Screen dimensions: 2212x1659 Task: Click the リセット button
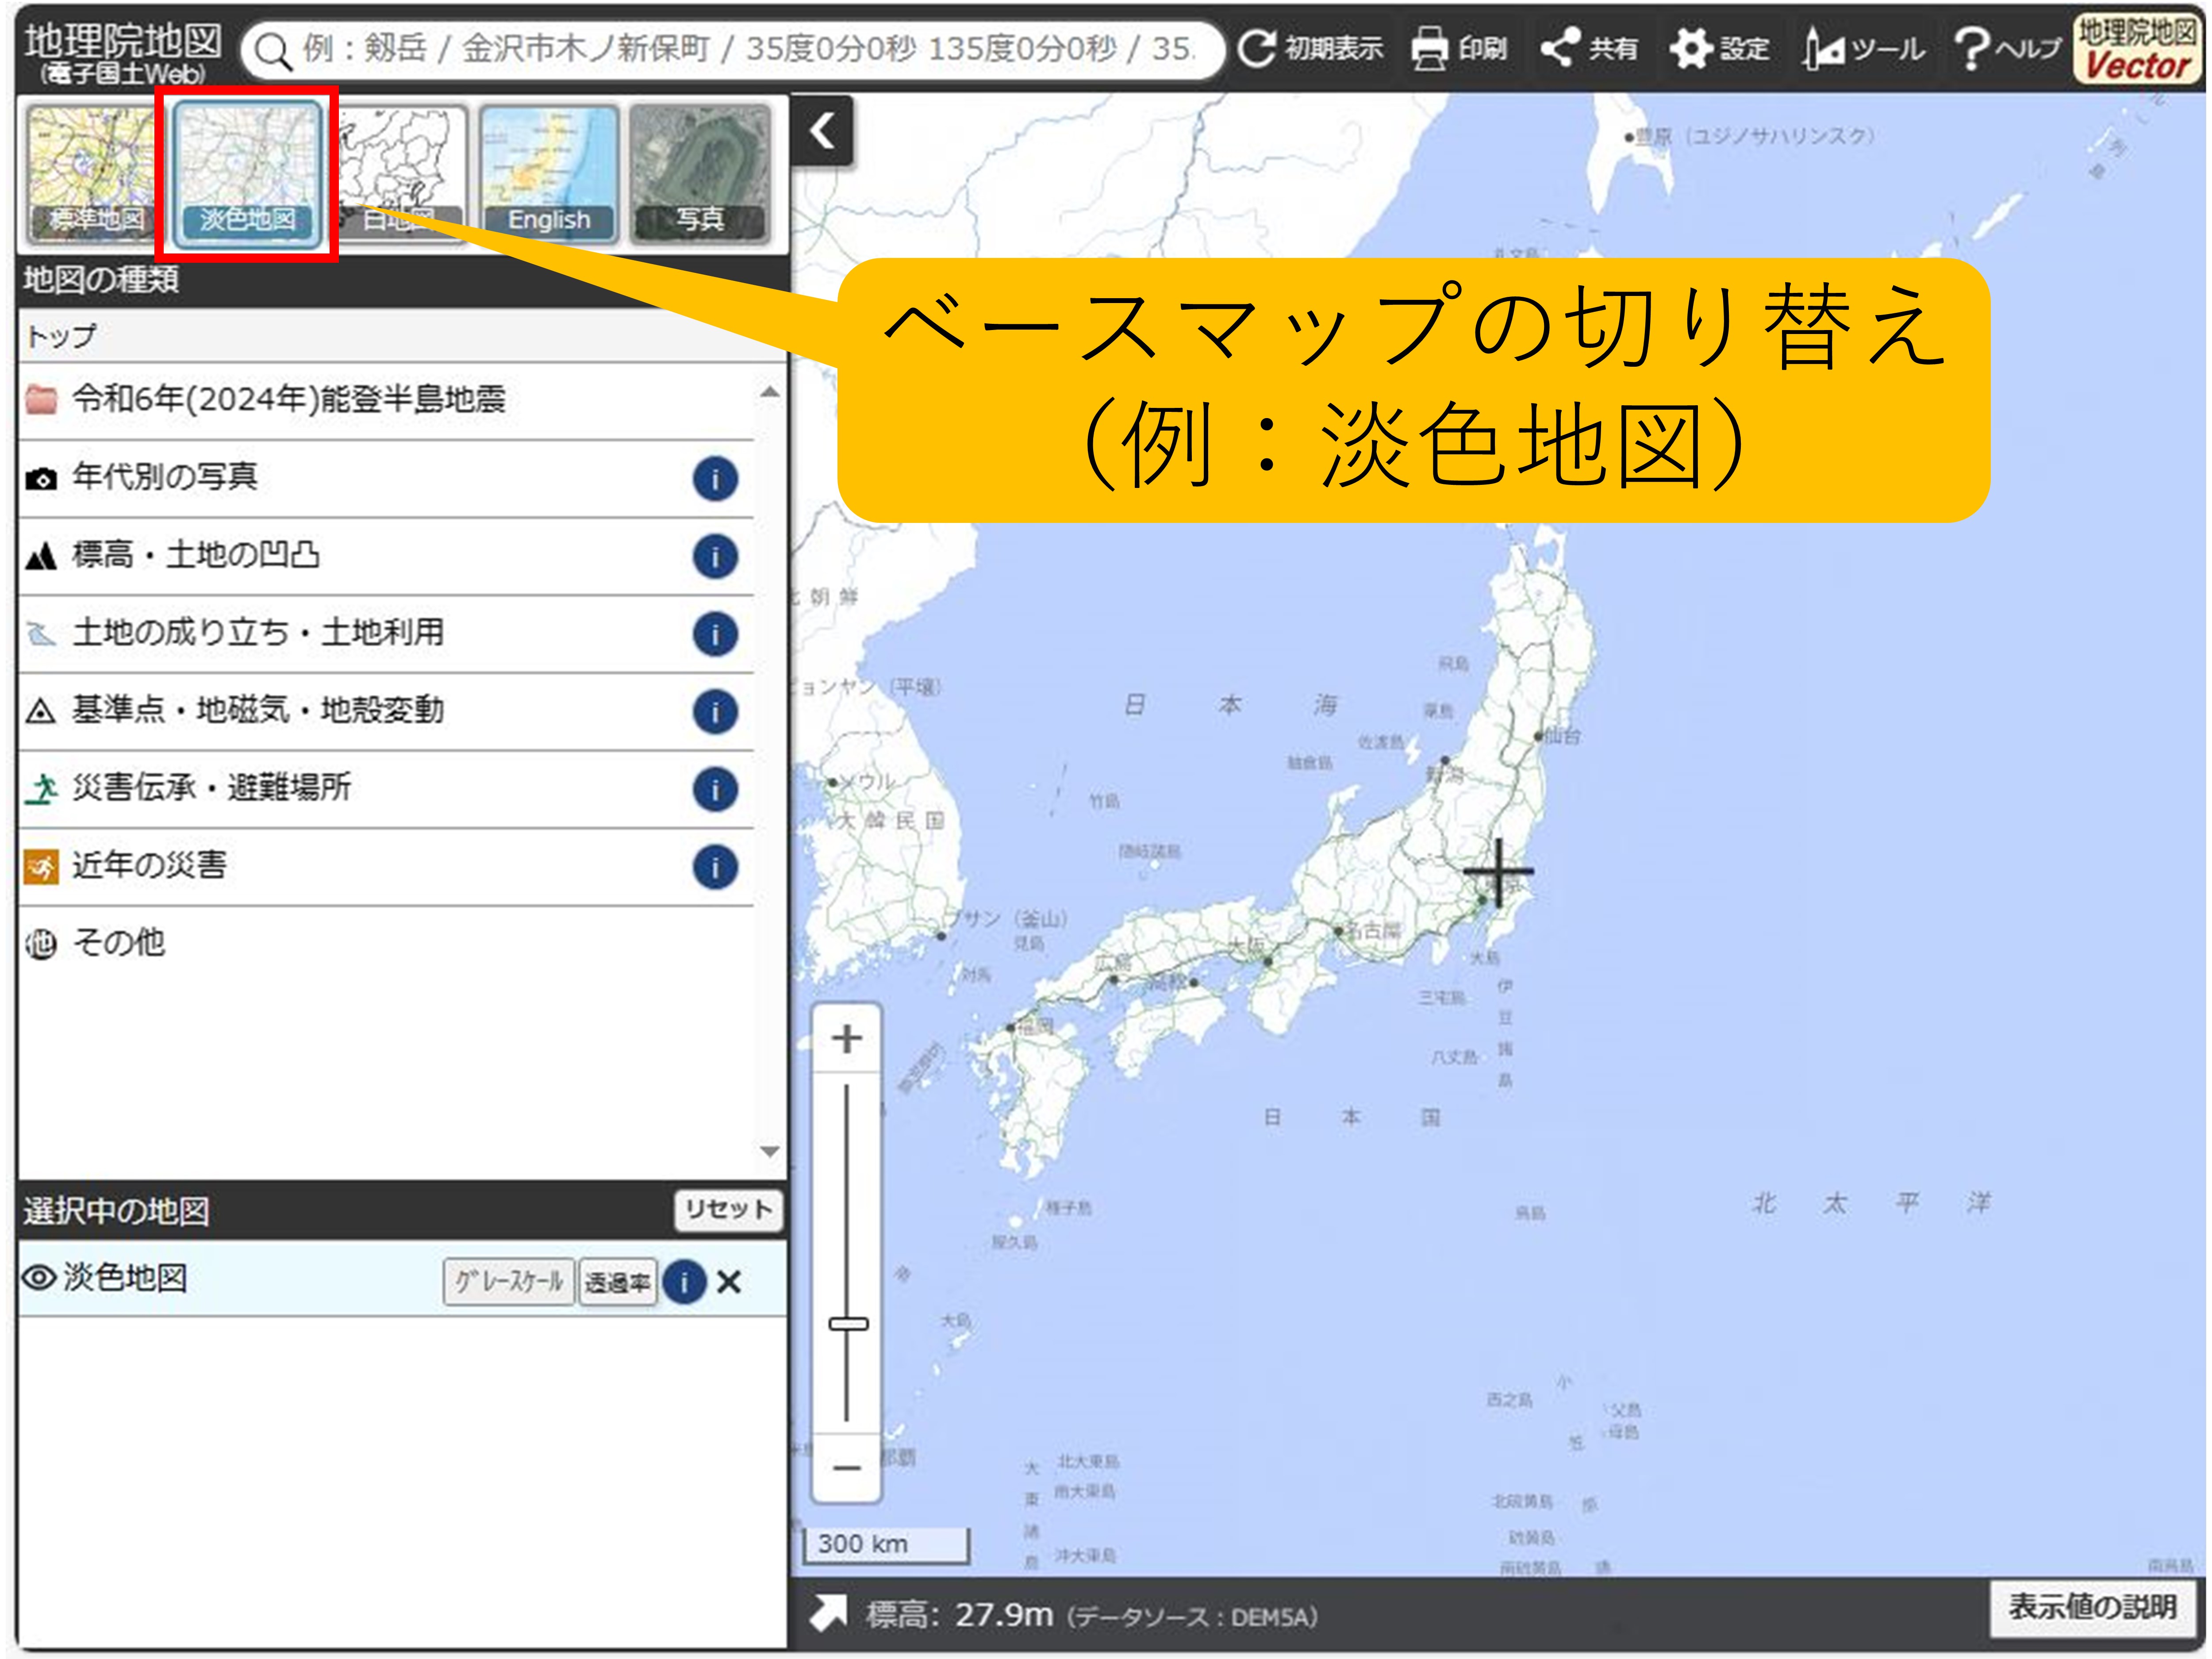(729, 1210)
